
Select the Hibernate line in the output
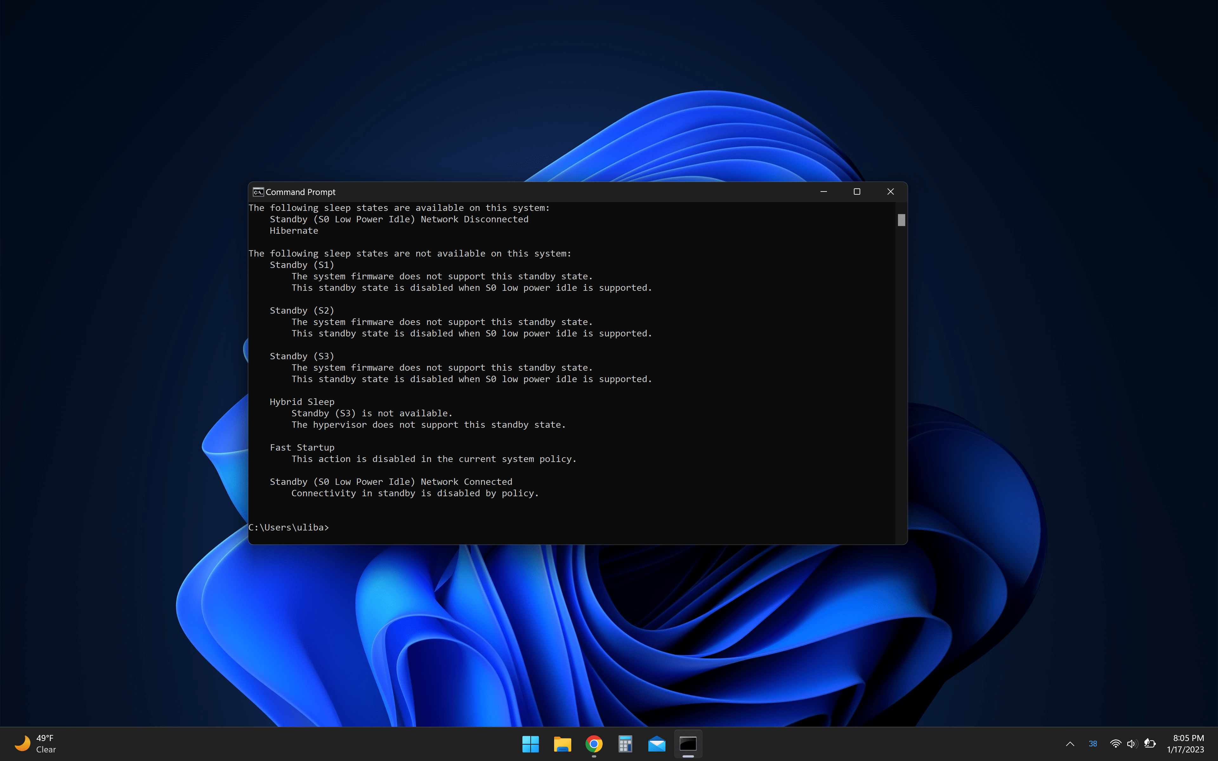tap(293, 231)
